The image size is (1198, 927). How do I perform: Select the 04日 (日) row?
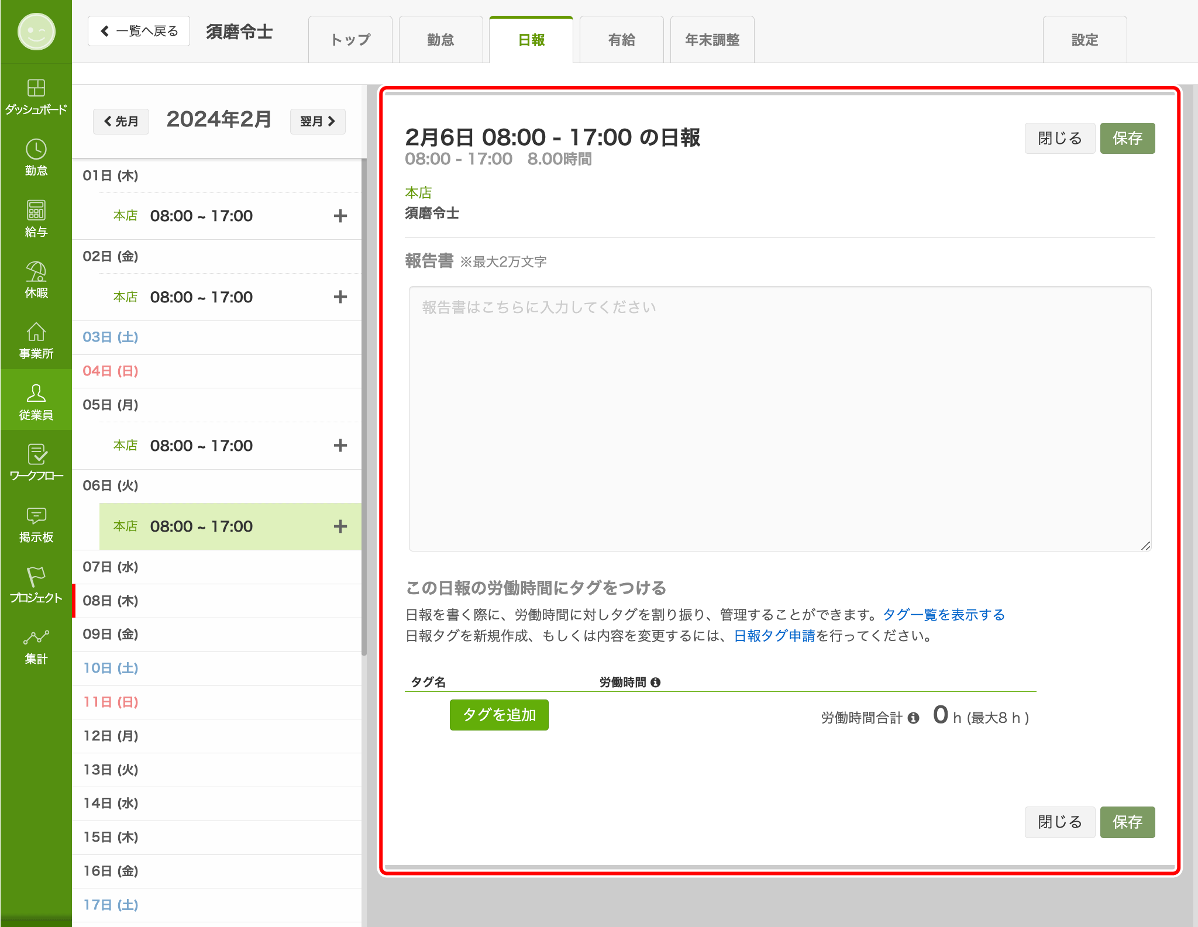pyautogui.click(x=216, y=371)
